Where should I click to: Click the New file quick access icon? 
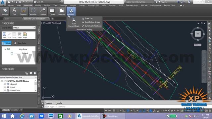[x=9, y=2]
